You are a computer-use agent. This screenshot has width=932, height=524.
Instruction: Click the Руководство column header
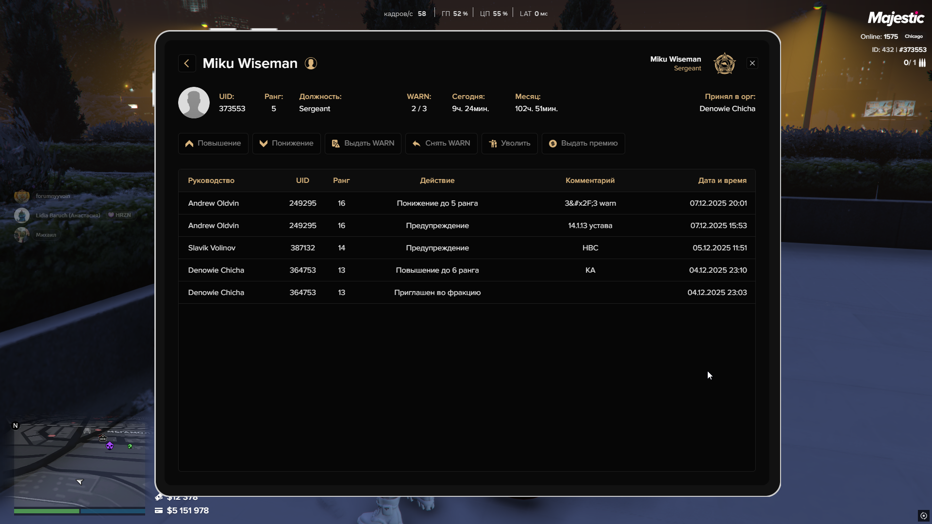click(x=211, y=180)
